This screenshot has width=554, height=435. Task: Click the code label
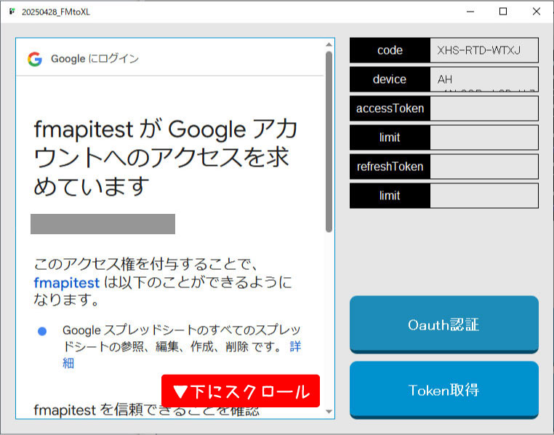point(390,50)
